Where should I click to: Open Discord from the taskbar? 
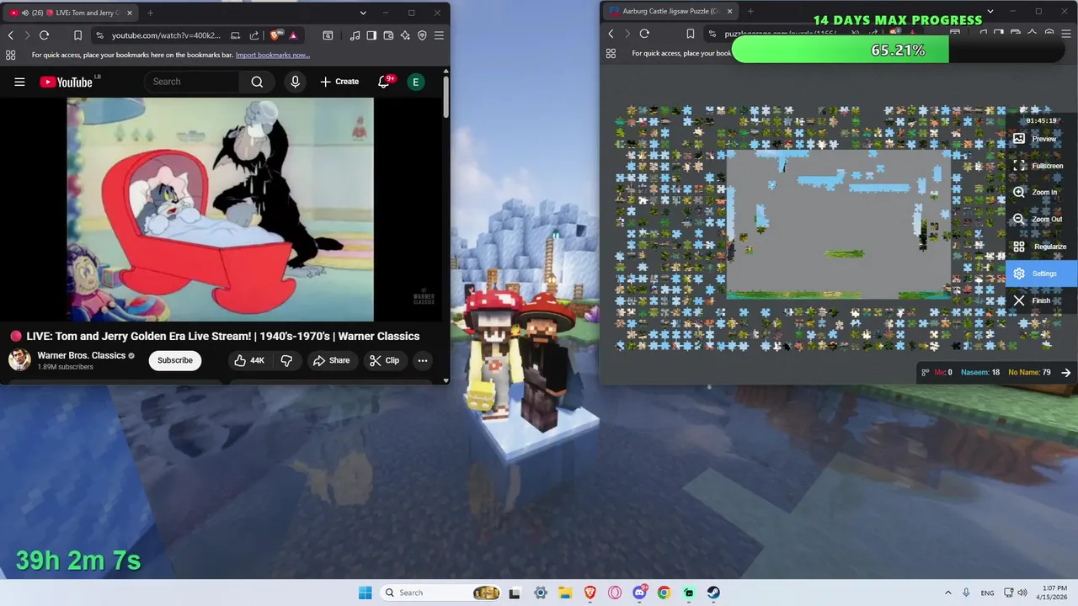[x=639, y=593]
